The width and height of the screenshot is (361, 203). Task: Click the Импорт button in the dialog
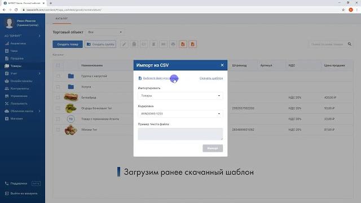pyautogui.click(x=213, y=148)
